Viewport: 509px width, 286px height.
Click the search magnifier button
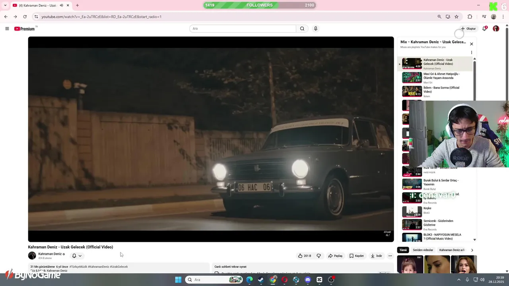pos(302,29)
